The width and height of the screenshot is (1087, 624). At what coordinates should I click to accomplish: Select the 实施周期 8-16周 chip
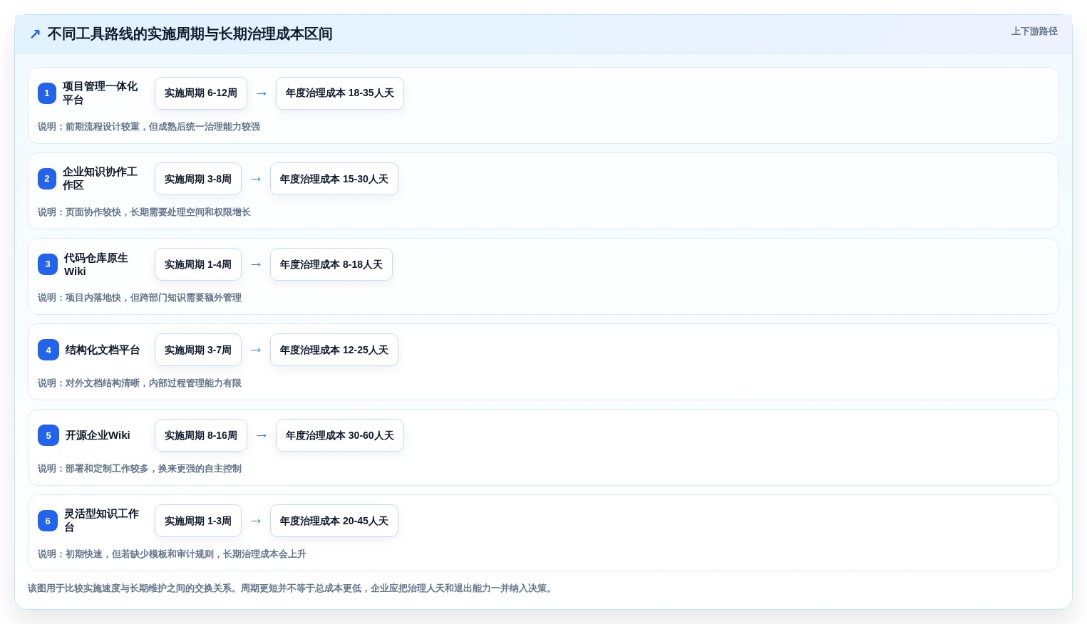[x=201, y=435]
